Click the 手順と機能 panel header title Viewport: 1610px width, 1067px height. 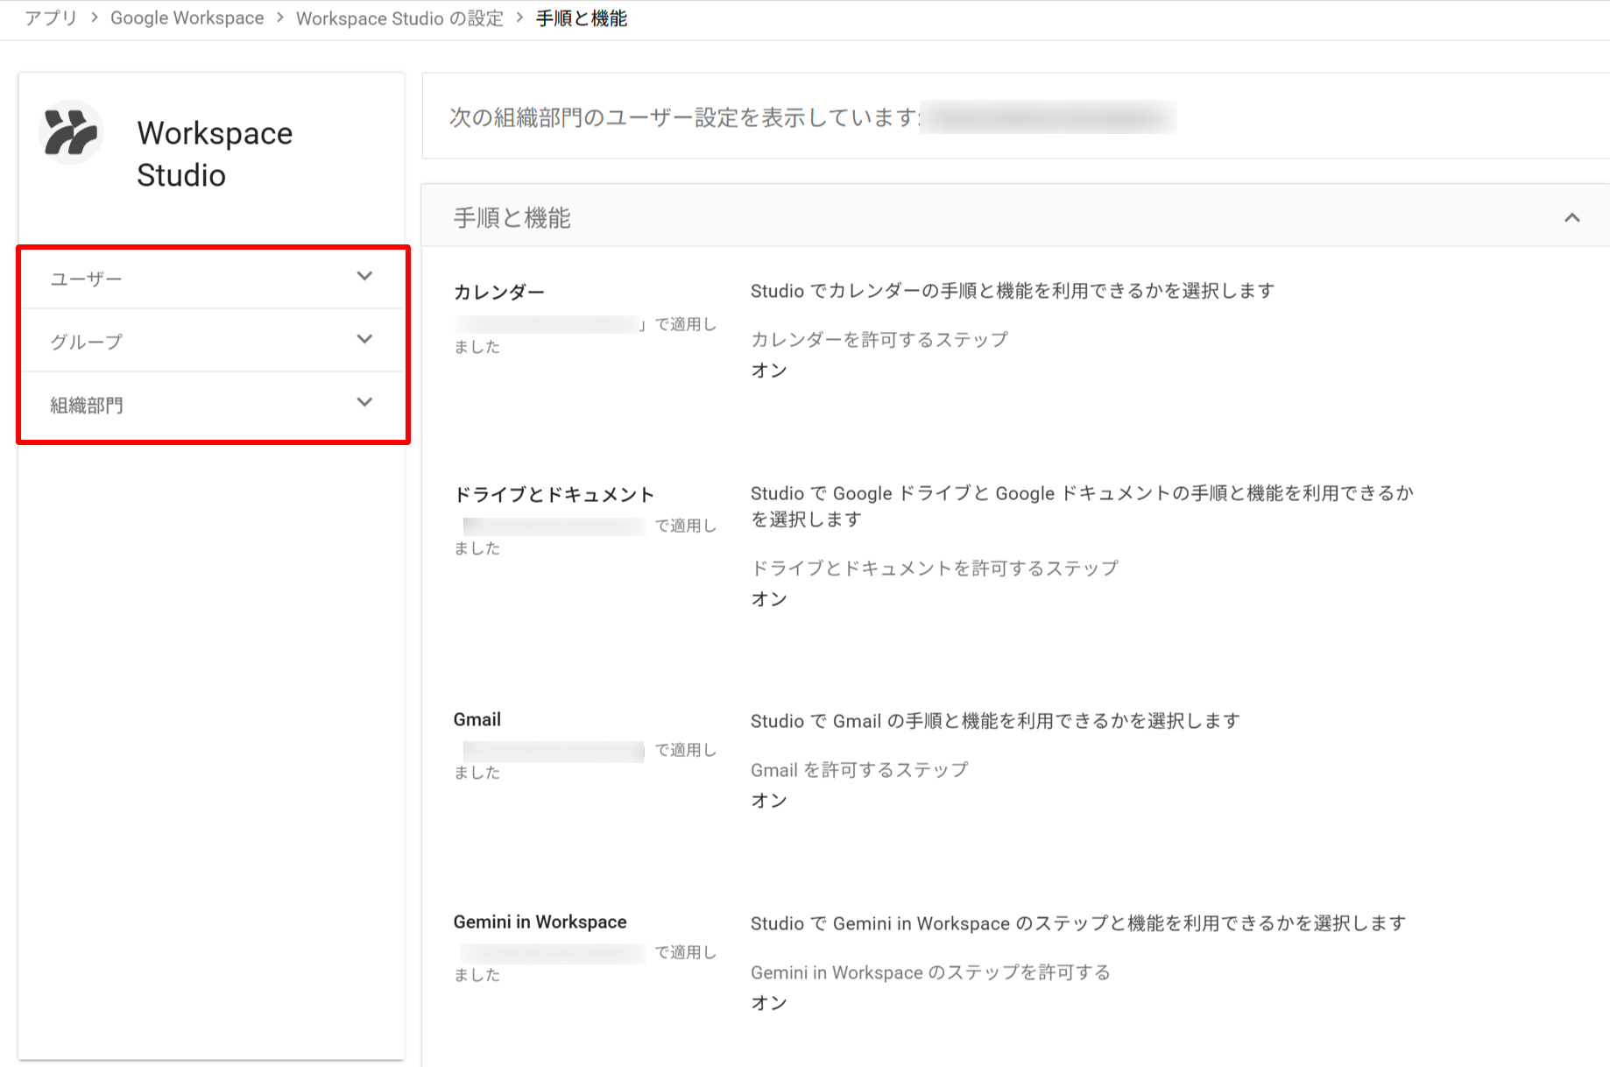click(512, 218)
